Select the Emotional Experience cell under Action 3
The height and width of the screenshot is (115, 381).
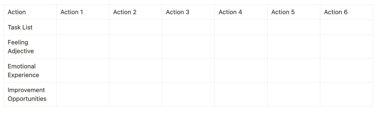[188, 71]
